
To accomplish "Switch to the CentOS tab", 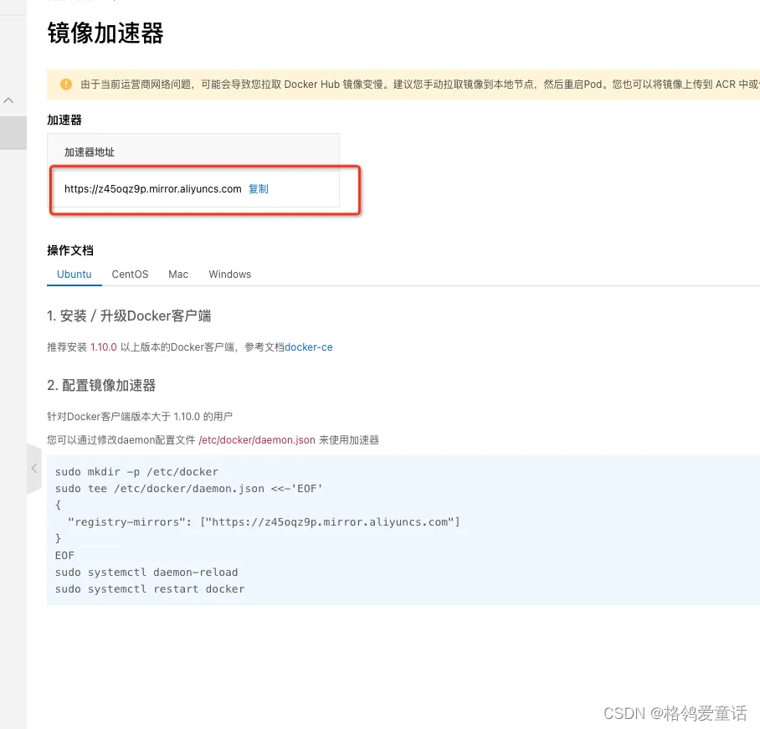I will [x=130, y=274].
